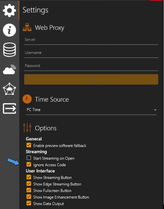This screenshot has height=209, width=164.
Task: Uncheck Ignore Access Code
Action: (29, 164)
